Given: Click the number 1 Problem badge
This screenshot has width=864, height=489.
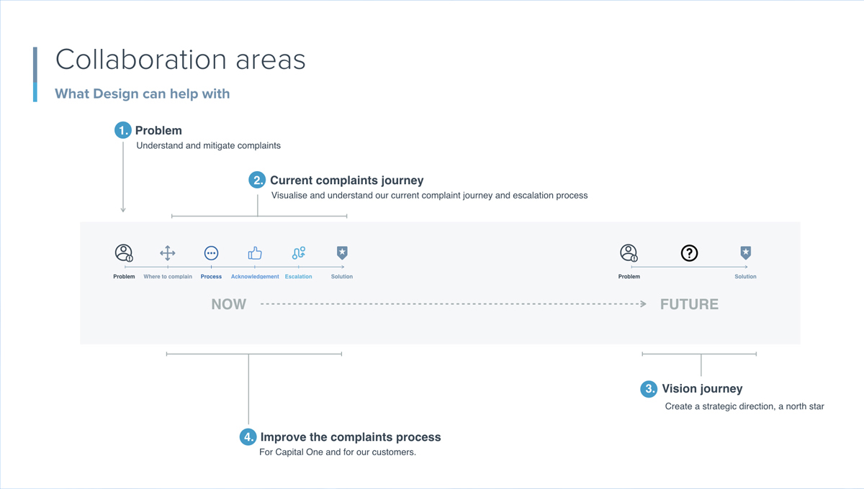Looking at the screenshot, I should [x=123, y=130].
